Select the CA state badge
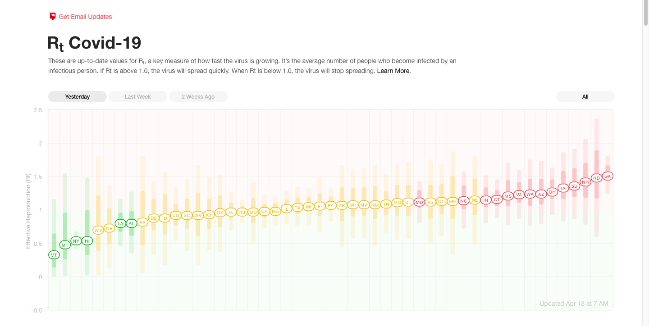The height and width of the screenshot is (326, 649). pos(264,211)
